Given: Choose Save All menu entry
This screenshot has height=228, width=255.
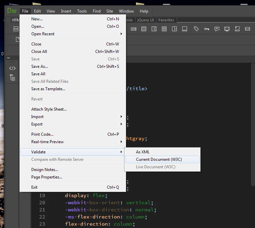Looking at the screenshot, I should 73,74.
